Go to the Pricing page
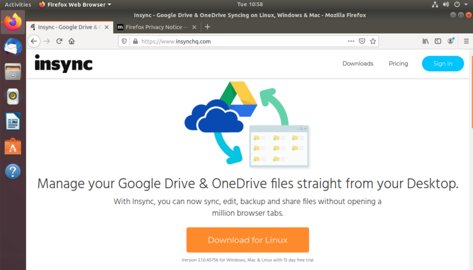This screenshot has height=270, width=473. (x=398, y=64)
